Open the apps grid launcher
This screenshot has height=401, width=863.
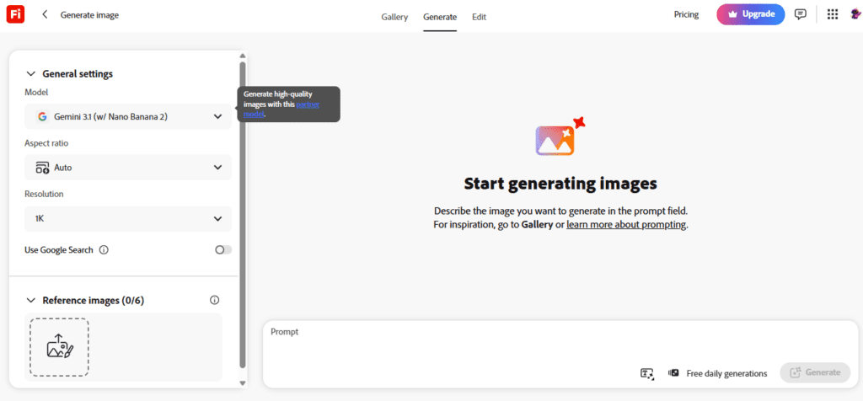[833, 15]
